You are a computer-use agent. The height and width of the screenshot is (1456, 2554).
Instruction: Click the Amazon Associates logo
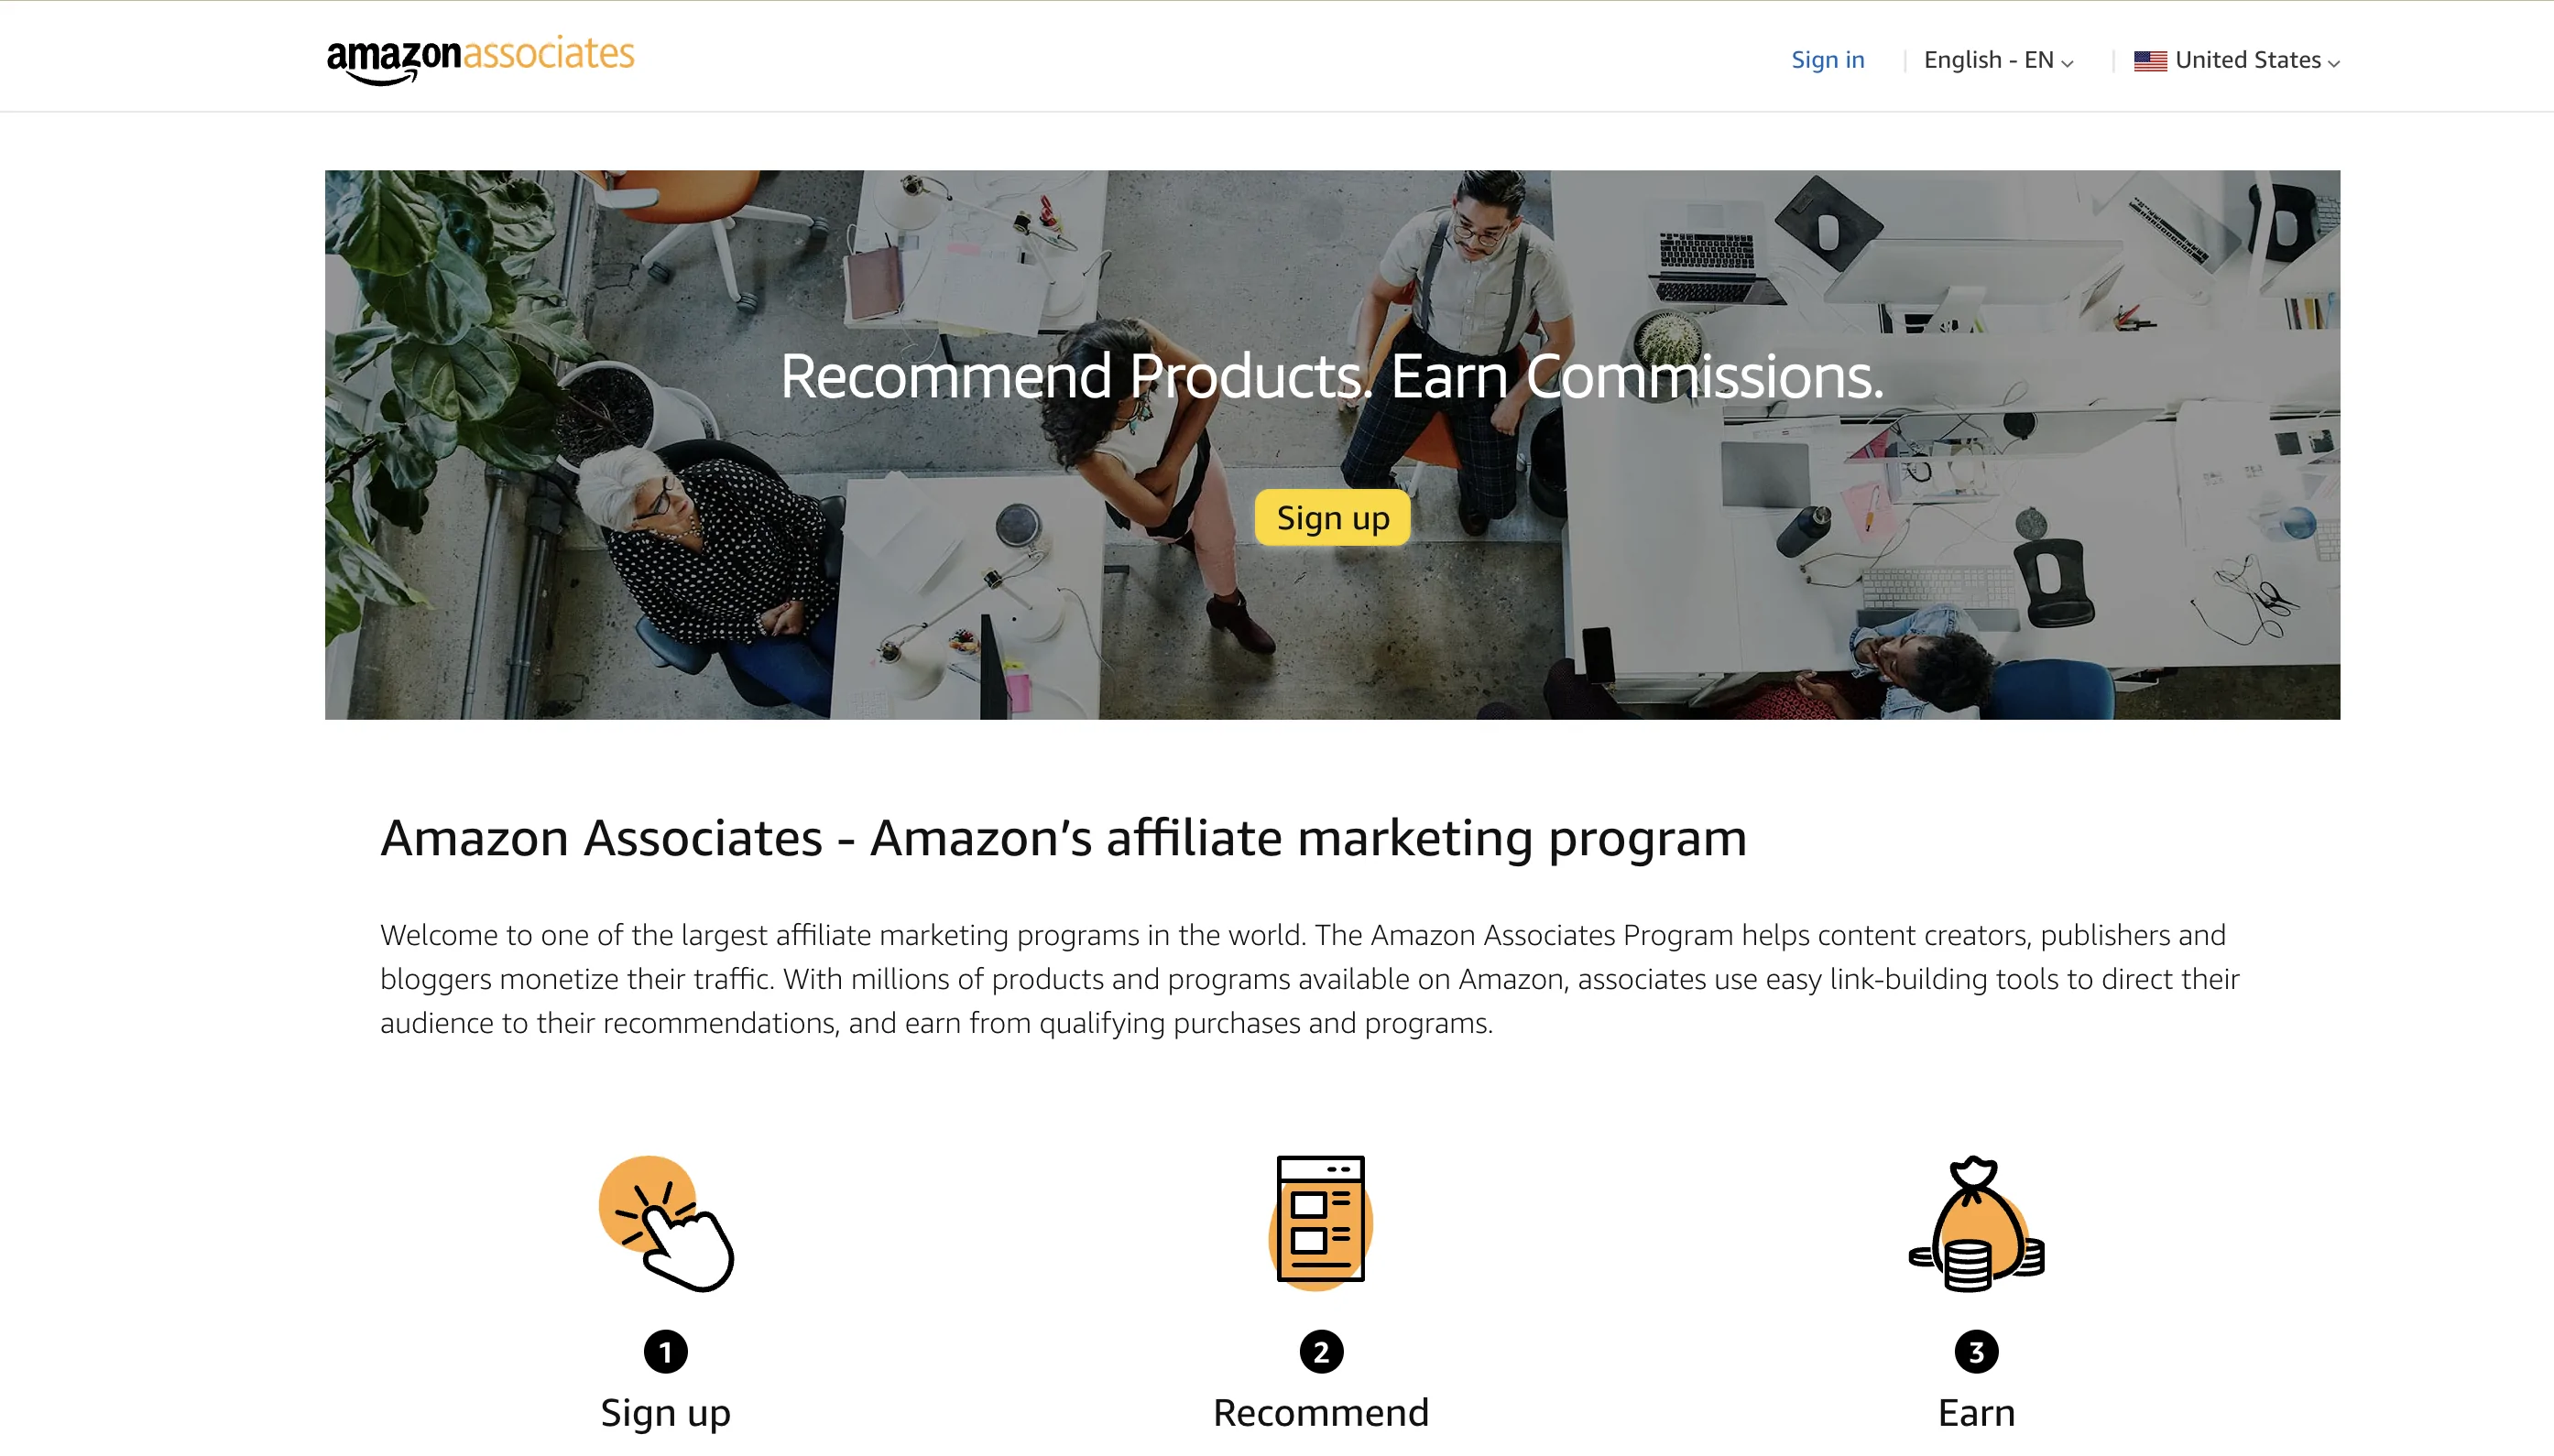[x=480, y=60]
